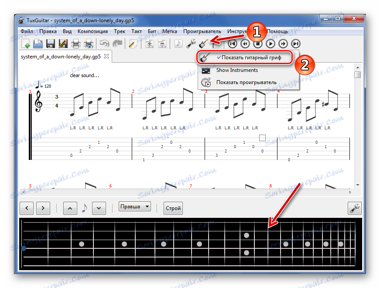Go to next measure playback button
The image size is (380, 288).
[x=283, y=44]
